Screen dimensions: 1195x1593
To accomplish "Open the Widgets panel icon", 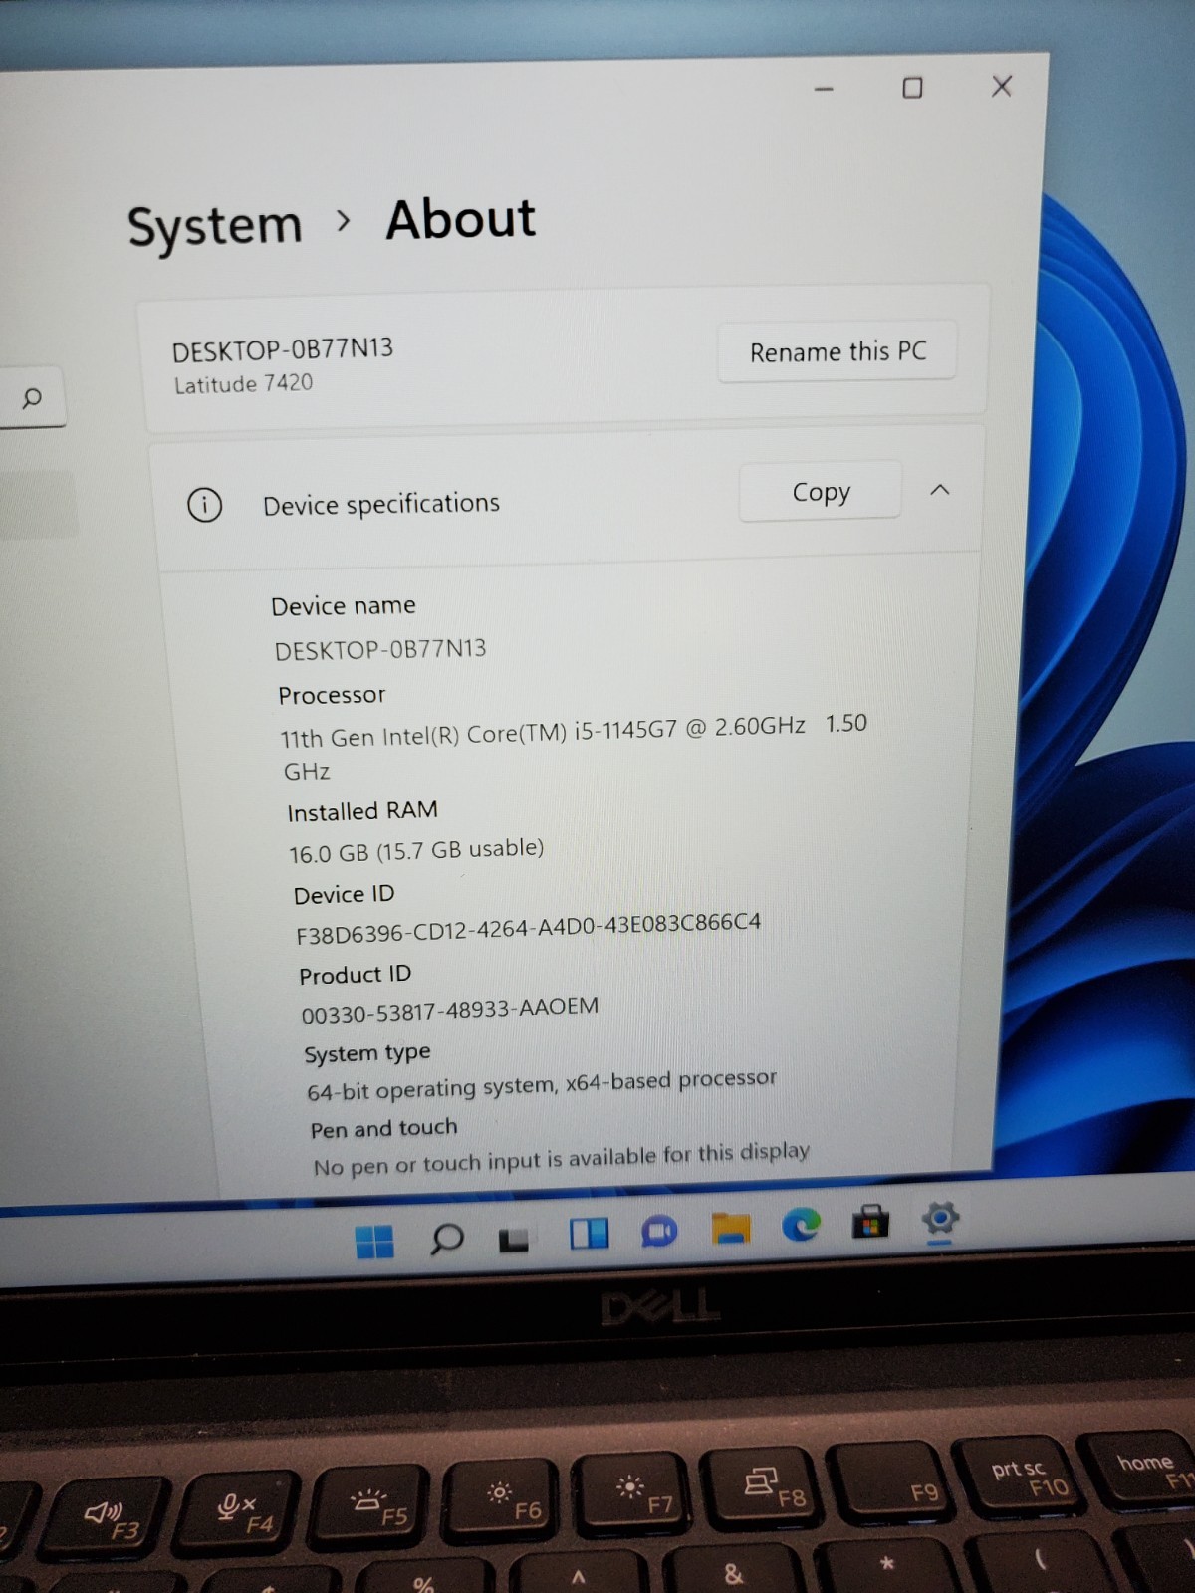I will [589, 1234].
